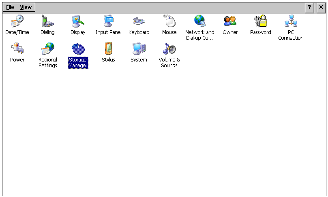Screen dimensions: 328x197
Task: Select Network and Dial-up Connections icon
Action: click(x=199, y=21)
